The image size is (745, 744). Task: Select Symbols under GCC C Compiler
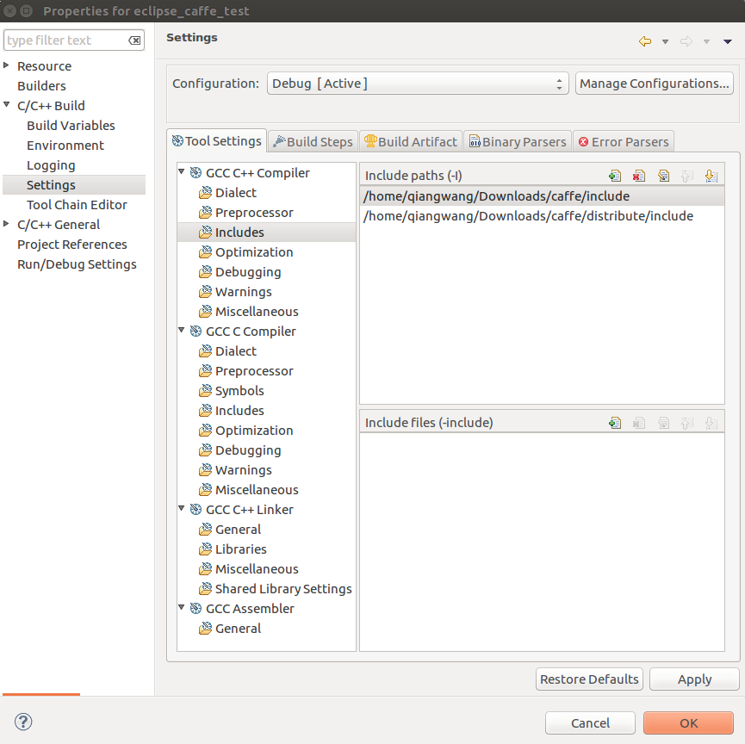point(239,391)
